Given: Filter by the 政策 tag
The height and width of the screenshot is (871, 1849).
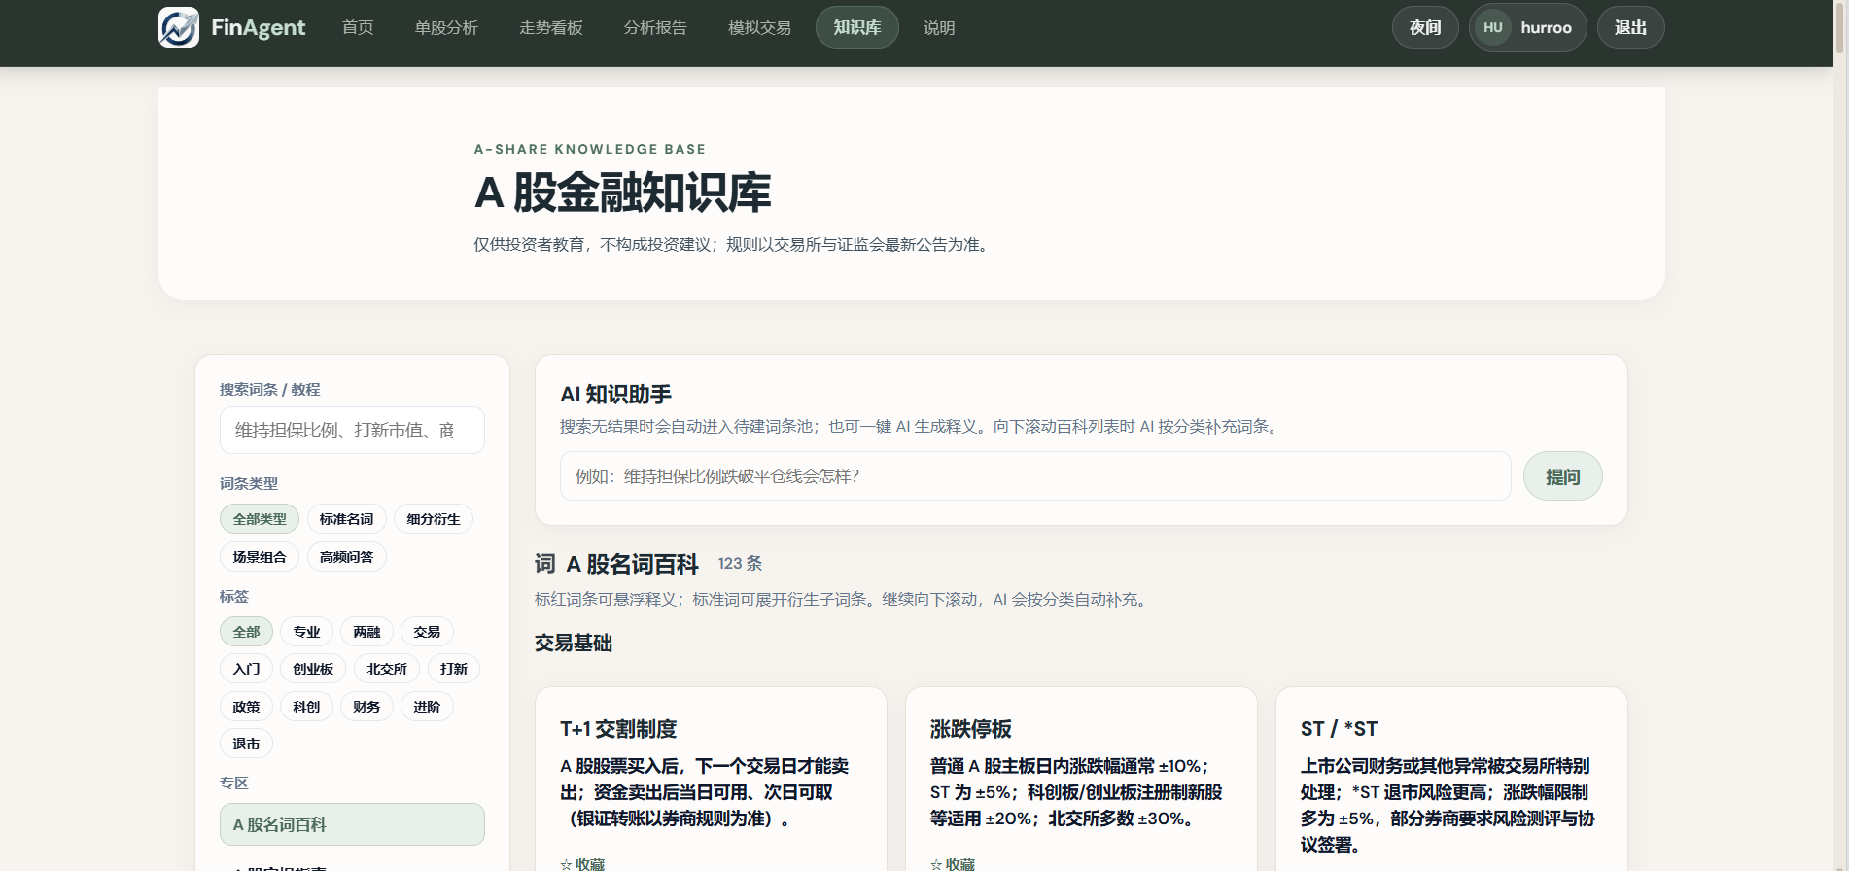Looking at the screenshot, I should click(x=246, y=707).
